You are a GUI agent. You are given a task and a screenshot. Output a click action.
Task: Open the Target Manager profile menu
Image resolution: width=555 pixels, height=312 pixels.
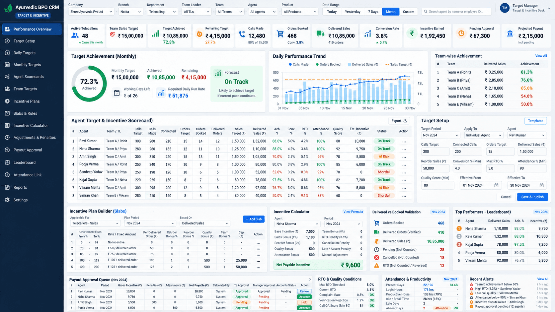(x=525, y=8)
